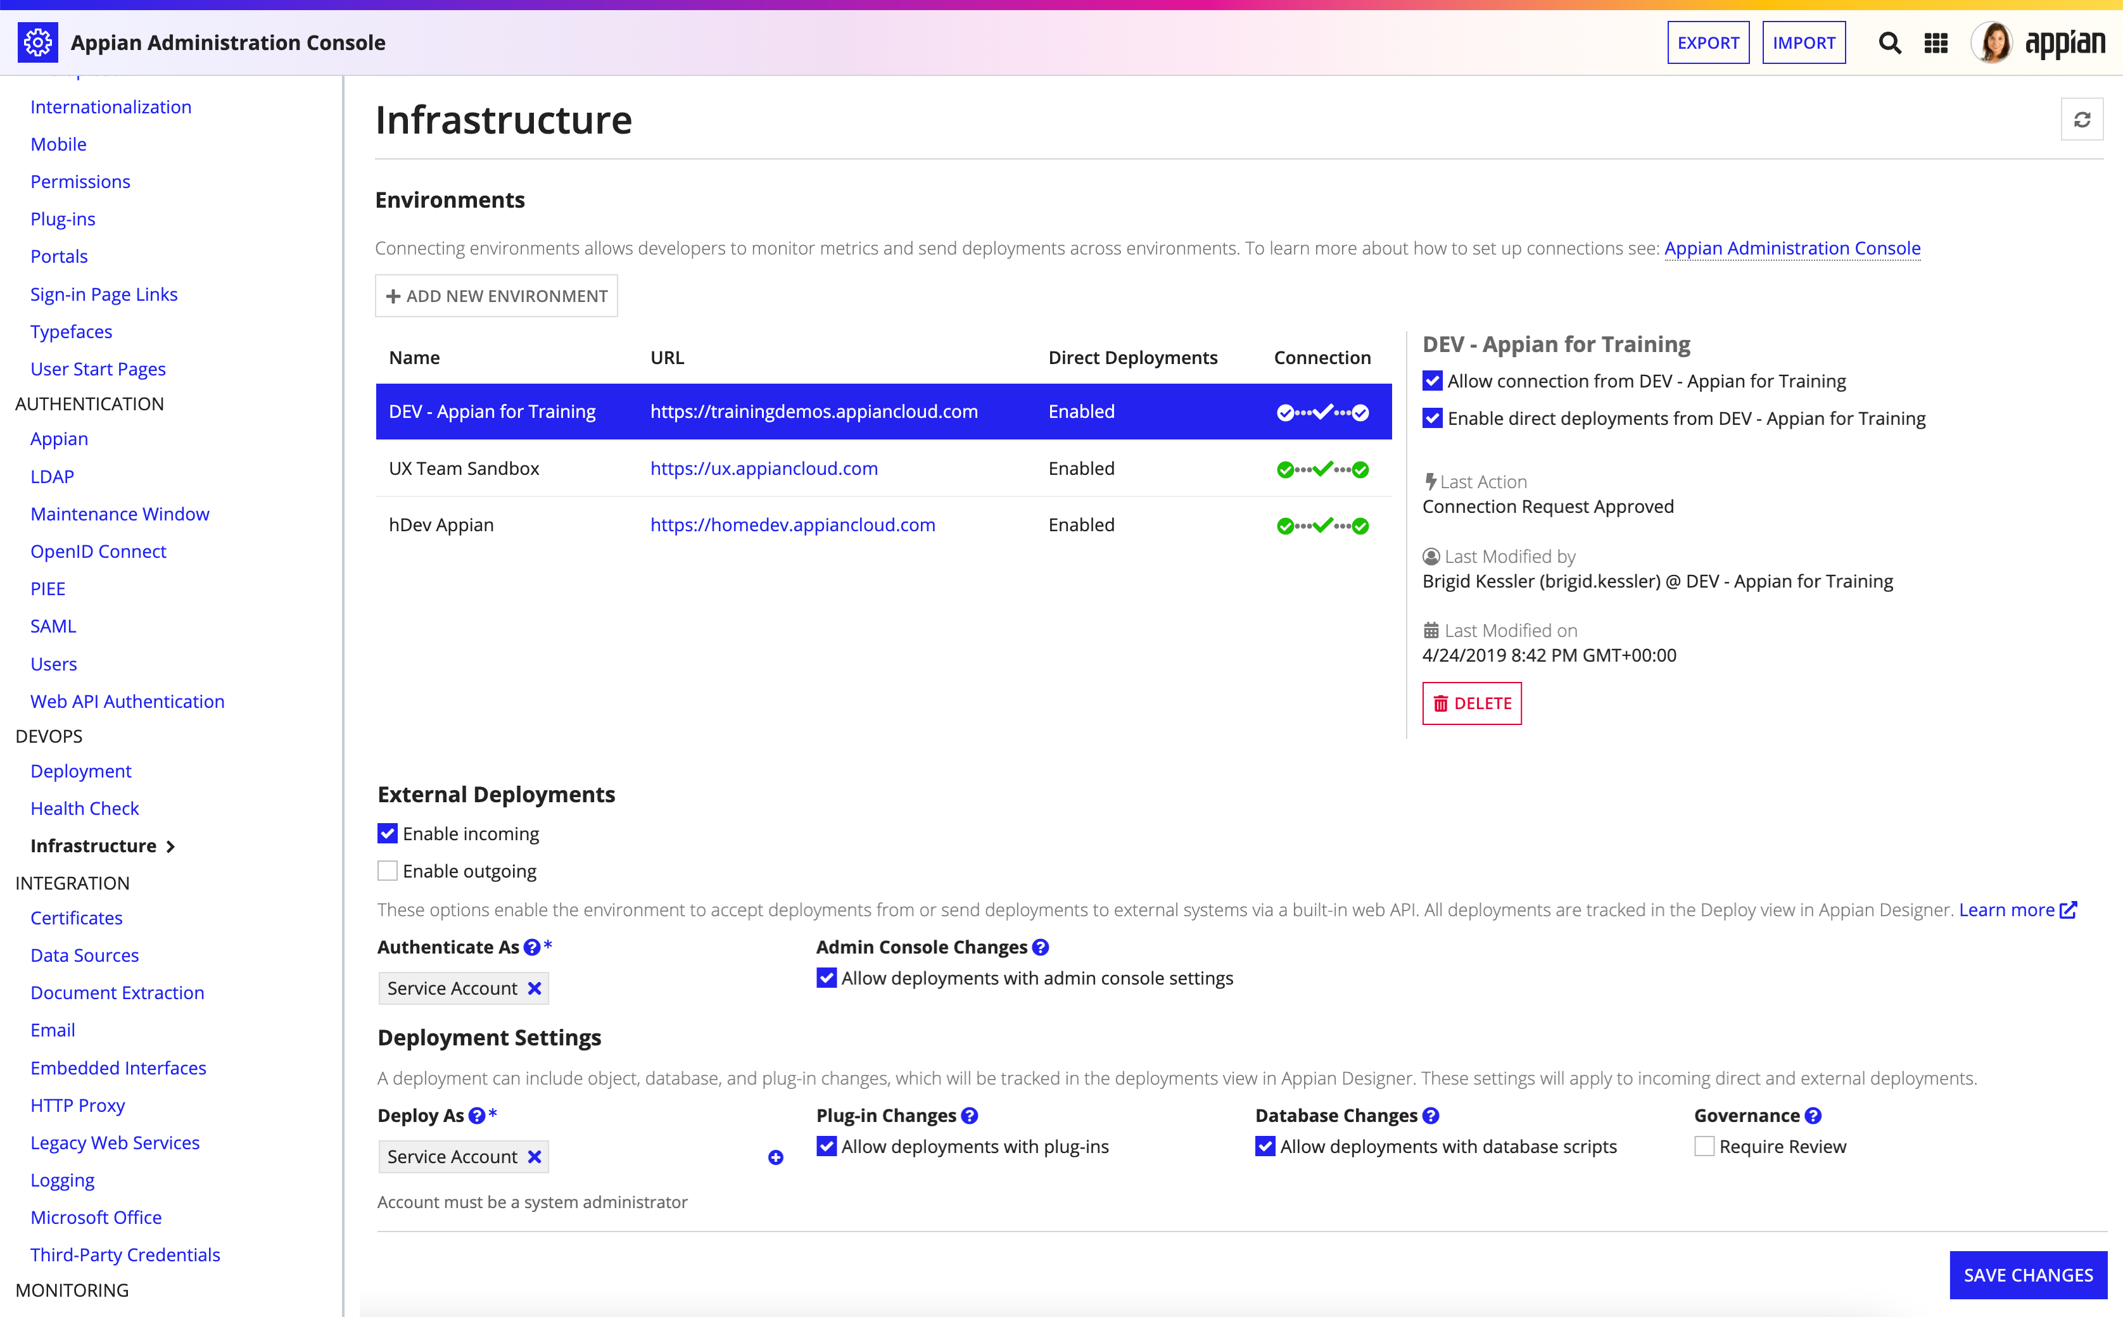Screen dimensions: 2123x1317
Task: Select the hDev Appian environment row
Action: [x=884, y=526]
